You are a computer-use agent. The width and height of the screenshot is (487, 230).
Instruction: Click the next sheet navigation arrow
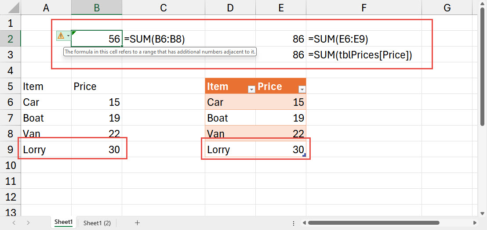28,223
